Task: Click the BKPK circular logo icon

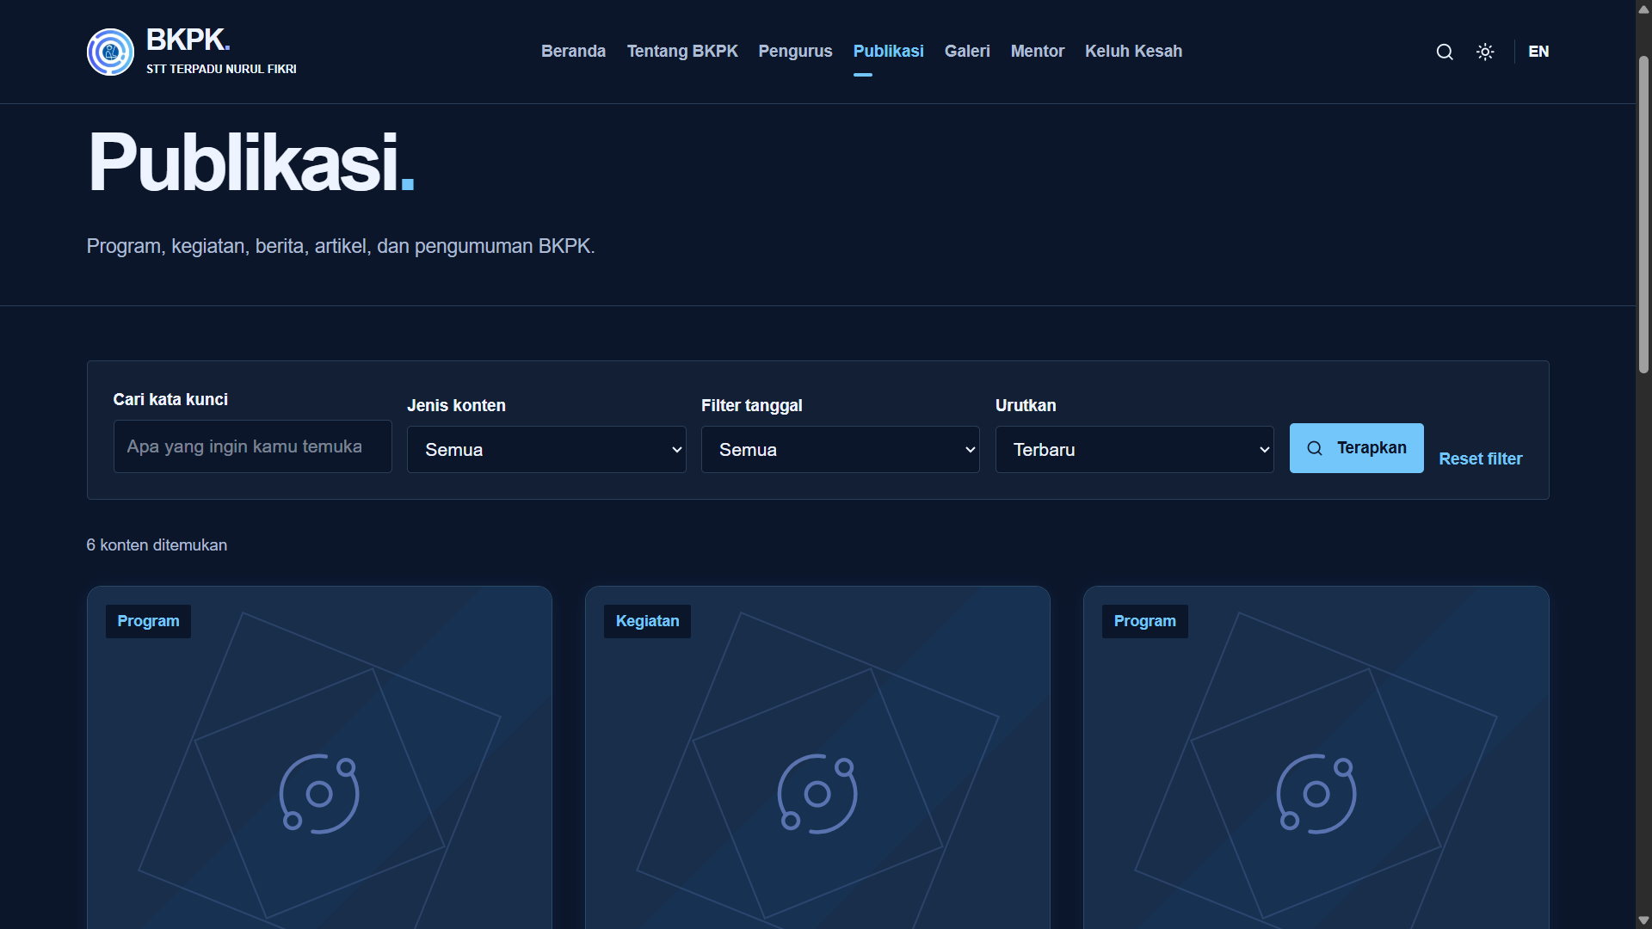Action: coord(110,52)
